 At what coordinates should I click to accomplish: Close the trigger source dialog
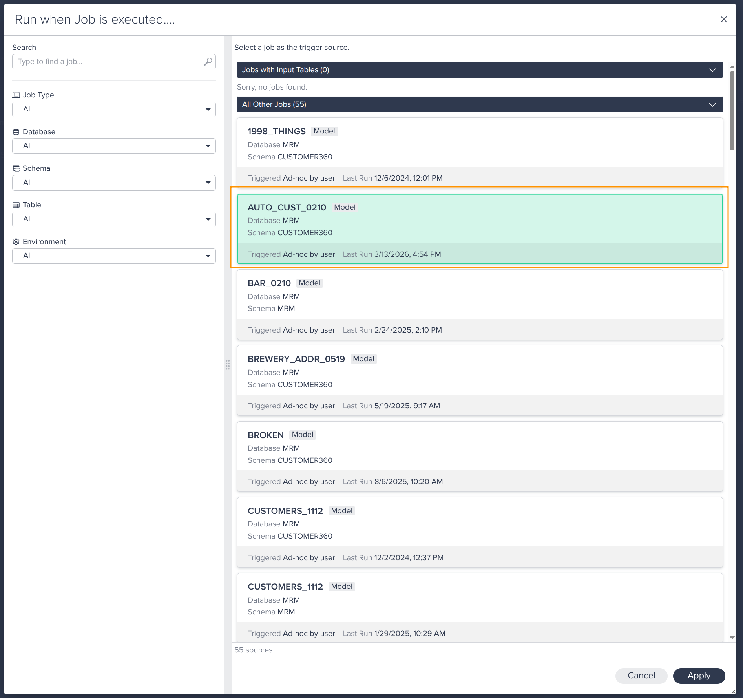[724, 19]
